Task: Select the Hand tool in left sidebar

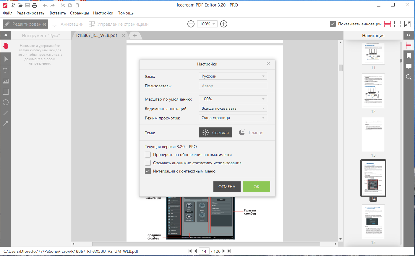Action: (x=6, y=46)
